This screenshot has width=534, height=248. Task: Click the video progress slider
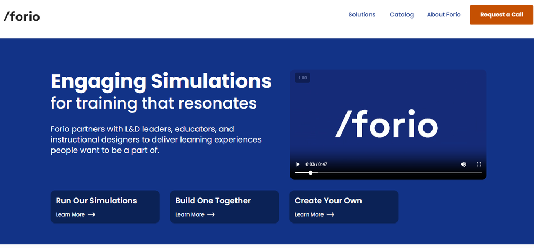tap(388, 172)
